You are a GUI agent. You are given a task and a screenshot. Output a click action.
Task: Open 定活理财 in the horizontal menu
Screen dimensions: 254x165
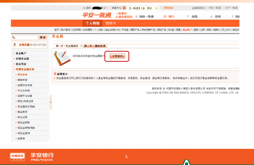click(88, 30)
